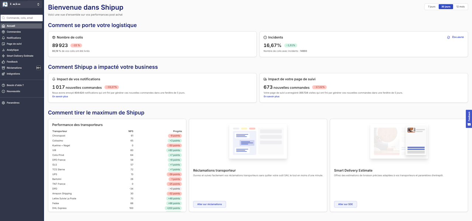Click the Intégrations icon in sidebar
Viewport: 472px width, 221px height.
3,74
